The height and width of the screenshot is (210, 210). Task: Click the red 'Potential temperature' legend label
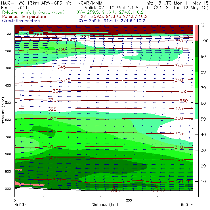[24, 16]
